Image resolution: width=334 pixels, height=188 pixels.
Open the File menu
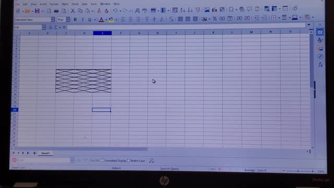click(17, 4)
